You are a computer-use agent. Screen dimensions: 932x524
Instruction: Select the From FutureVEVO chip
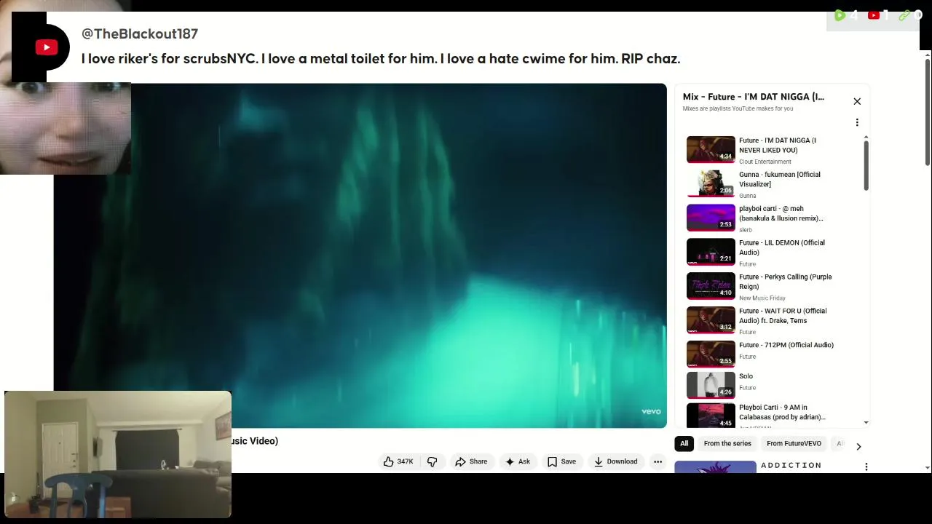pos(794,443)
